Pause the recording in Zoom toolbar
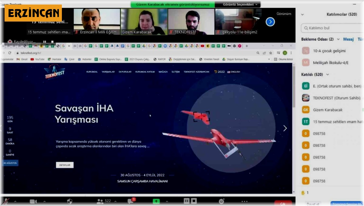 click(x=187, y=201)
